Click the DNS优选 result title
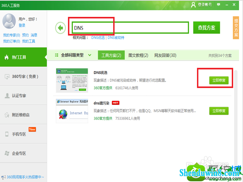Image resolution: width=243 pixels, height=182 pixels. (x=100, y=73)
